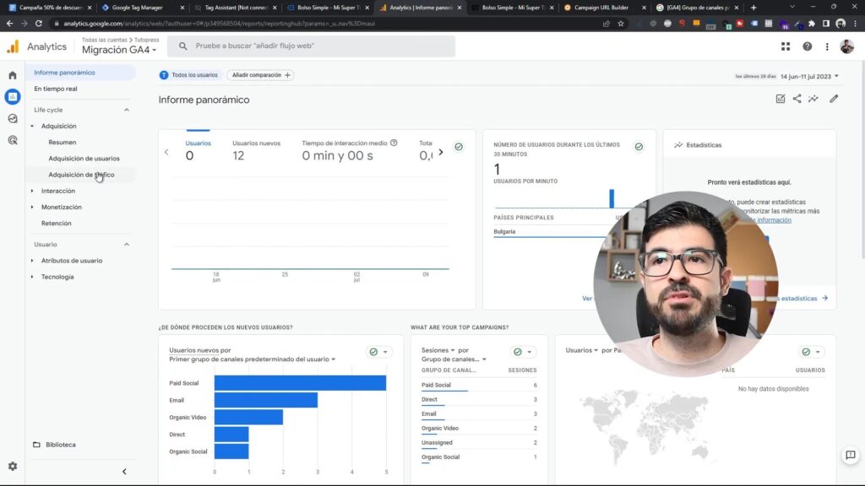Open the Explore icon in left rail
The image size is (865, 486).
click(13, 118)
